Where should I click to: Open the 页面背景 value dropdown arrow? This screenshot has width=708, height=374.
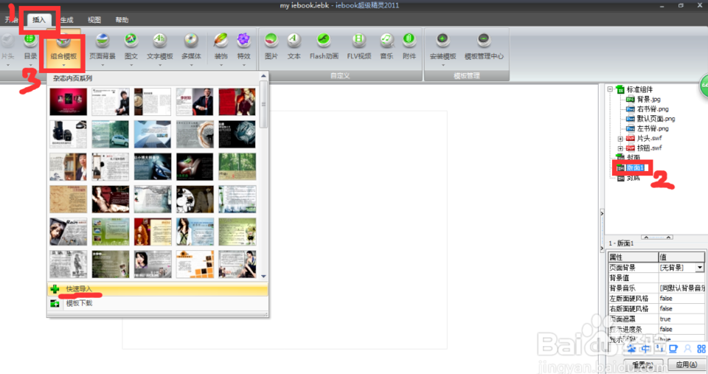699,268
